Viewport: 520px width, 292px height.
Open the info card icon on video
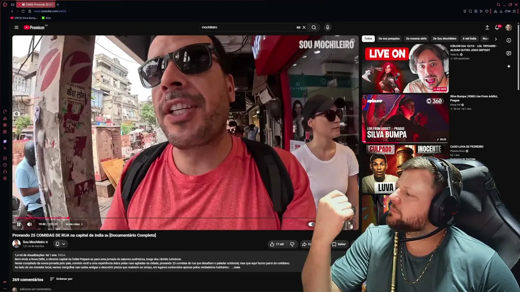tap(353, 41)
